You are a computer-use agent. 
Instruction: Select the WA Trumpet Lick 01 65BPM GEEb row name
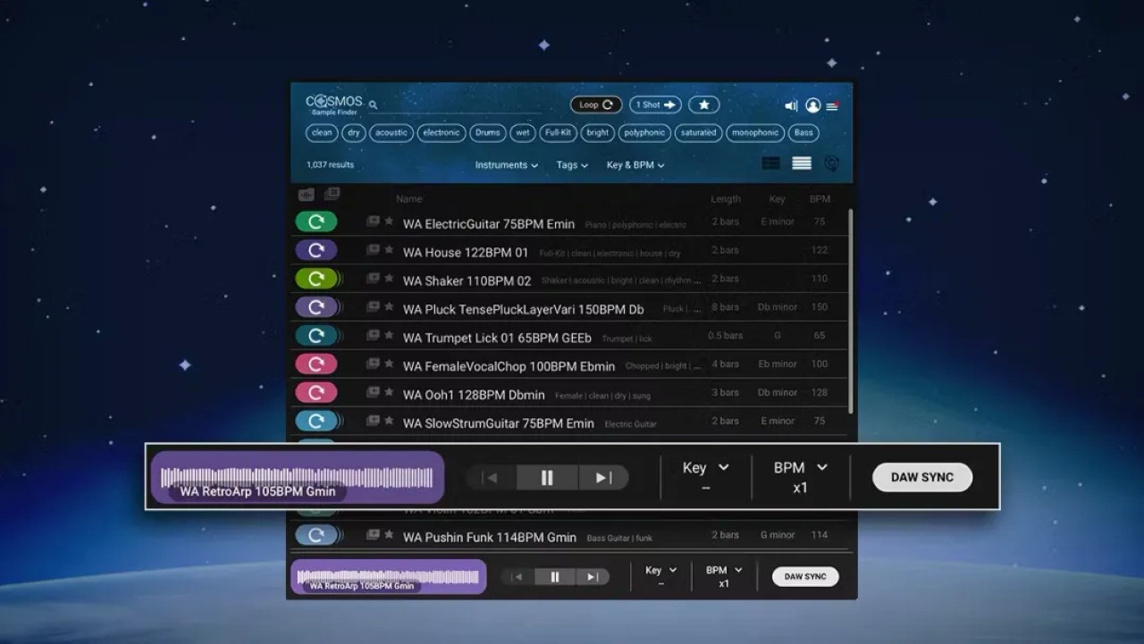click(497, 338)
